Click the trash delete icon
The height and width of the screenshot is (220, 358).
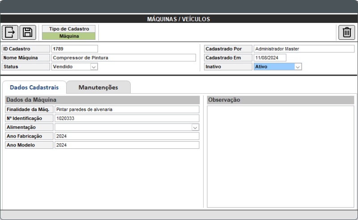[x=346, y=32]
